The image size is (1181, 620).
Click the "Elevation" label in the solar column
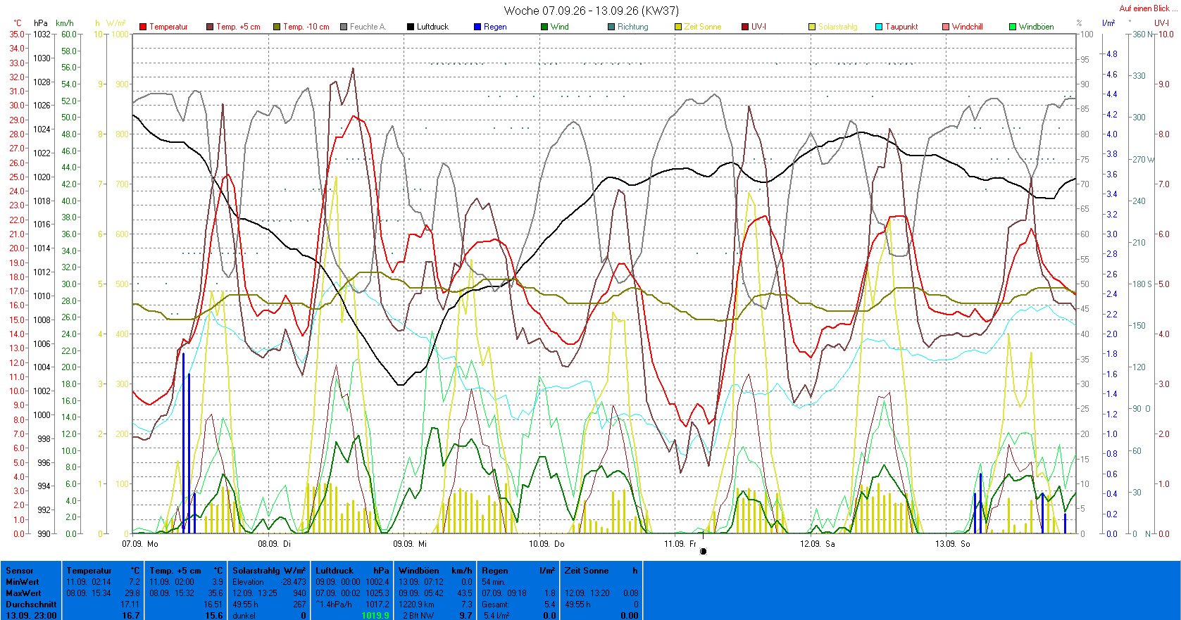coord(248,582)
